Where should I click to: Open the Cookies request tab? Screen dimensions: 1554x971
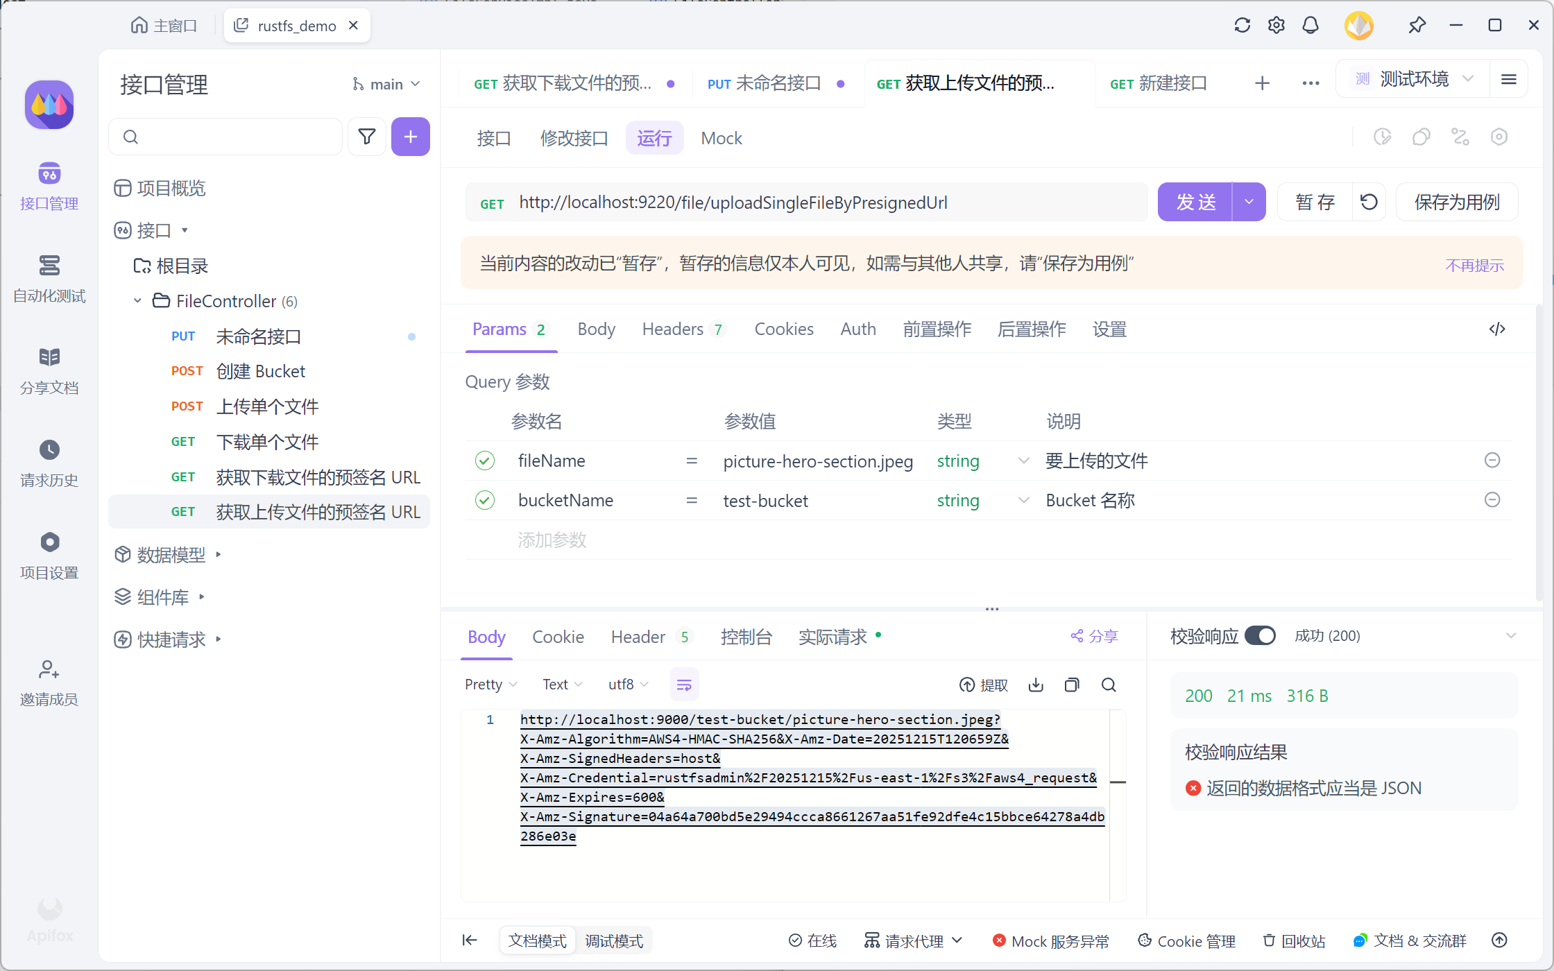784,329
